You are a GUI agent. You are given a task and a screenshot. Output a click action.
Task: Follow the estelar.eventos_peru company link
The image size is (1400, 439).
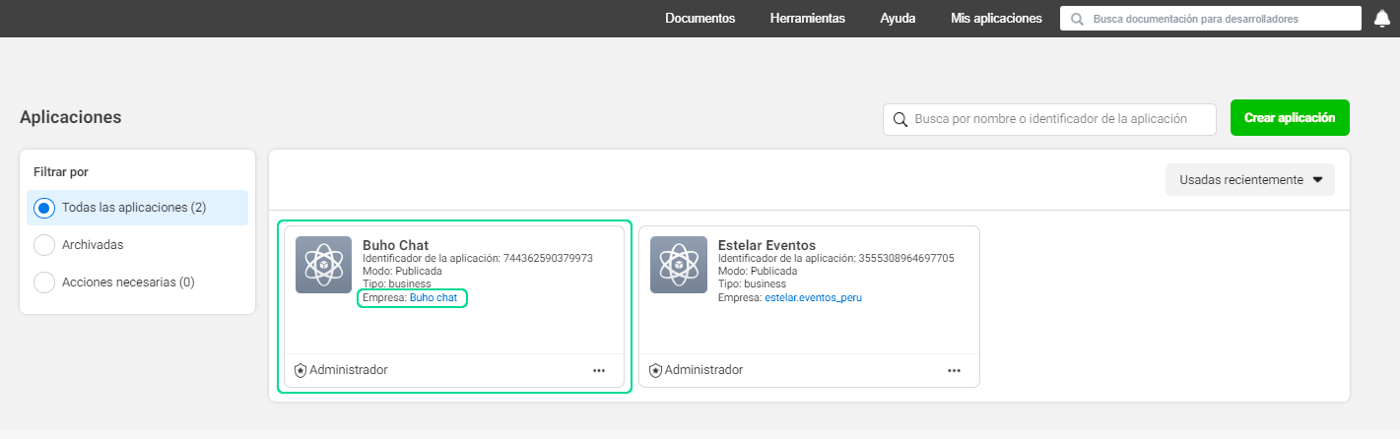point(813,297)
